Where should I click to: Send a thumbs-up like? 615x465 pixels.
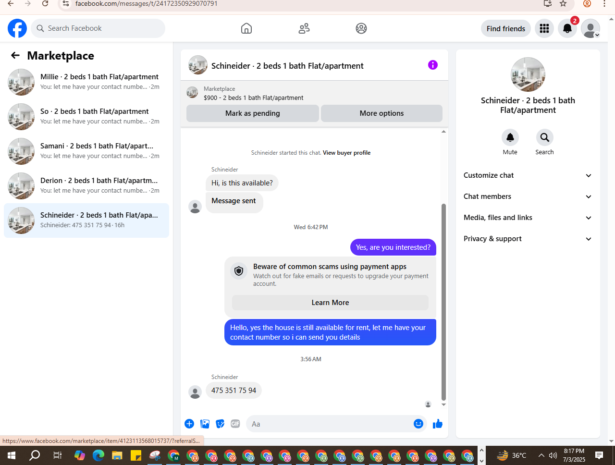click(x=438, y=424)
